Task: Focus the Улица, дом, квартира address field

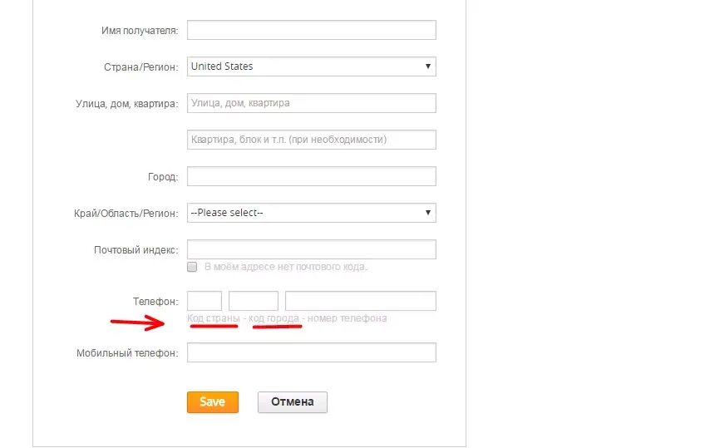Action: 312,103
